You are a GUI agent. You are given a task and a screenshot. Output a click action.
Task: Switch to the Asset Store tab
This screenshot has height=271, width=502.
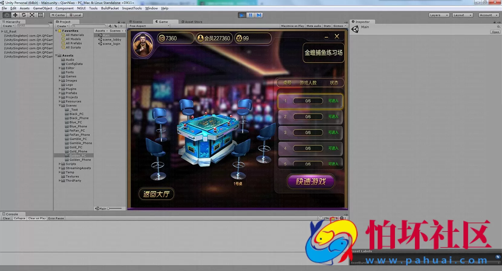[x=192, y=22]
